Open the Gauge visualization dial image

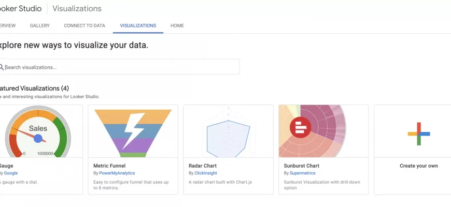37,131
